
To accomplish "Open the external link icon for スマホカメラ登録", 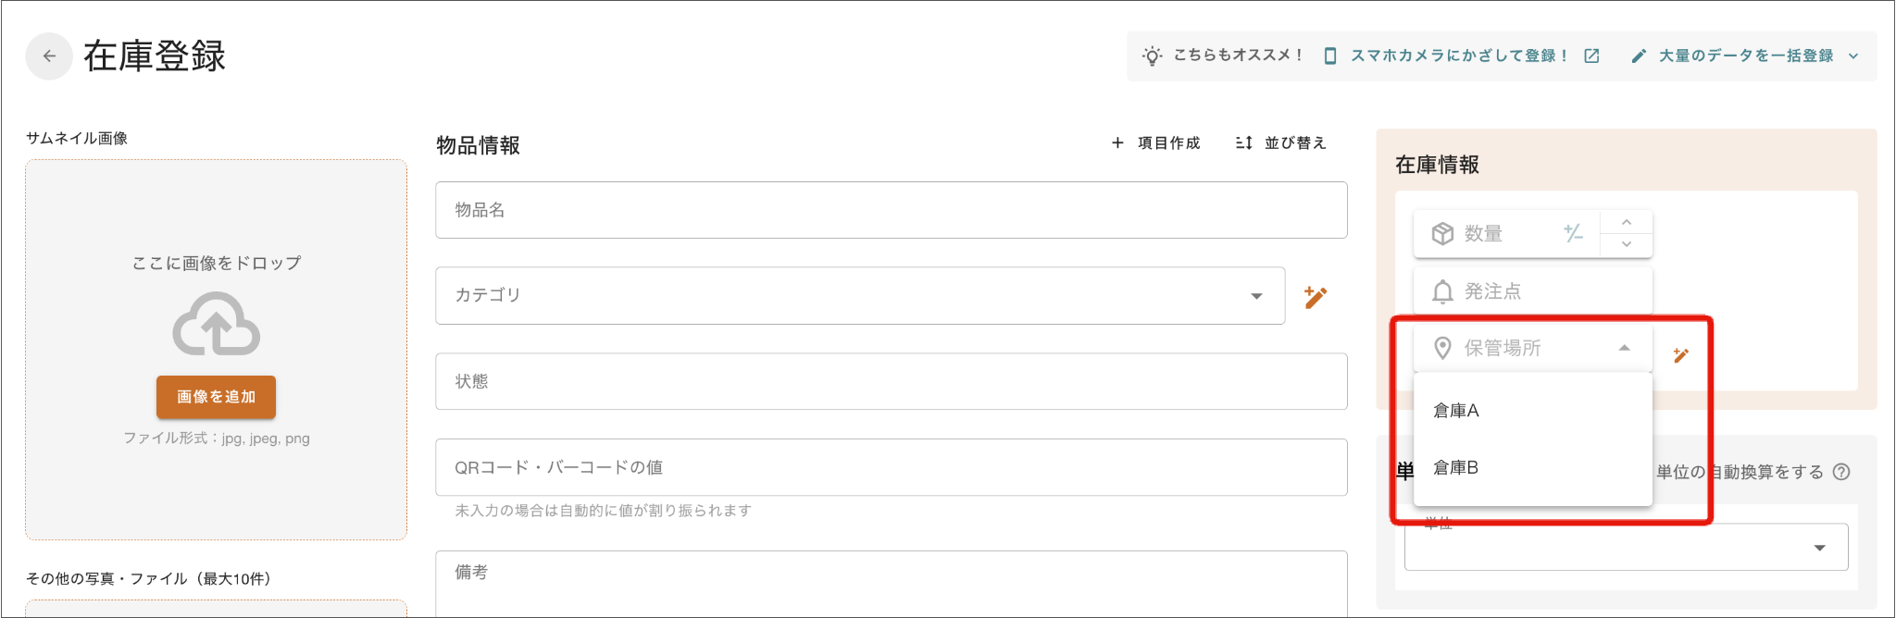I will (x=1591, y=56).
